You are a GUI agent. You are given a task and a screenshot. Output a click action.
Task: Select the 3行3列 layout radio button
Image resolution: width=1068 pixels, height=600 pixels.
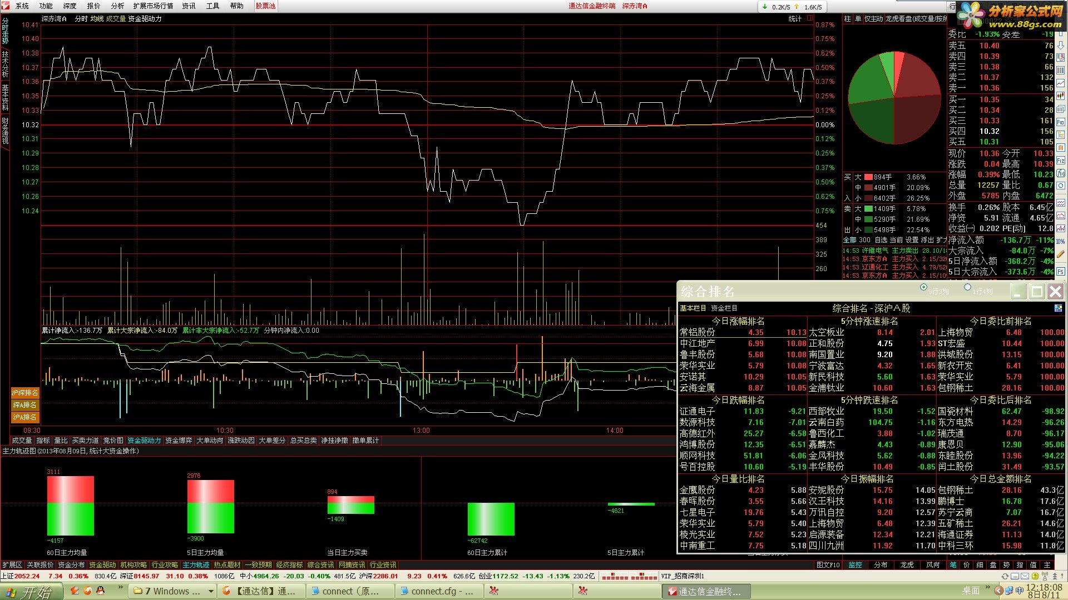coord(923,288)
